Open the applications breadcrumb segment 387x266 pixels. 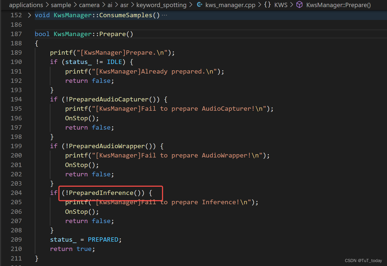26,5
